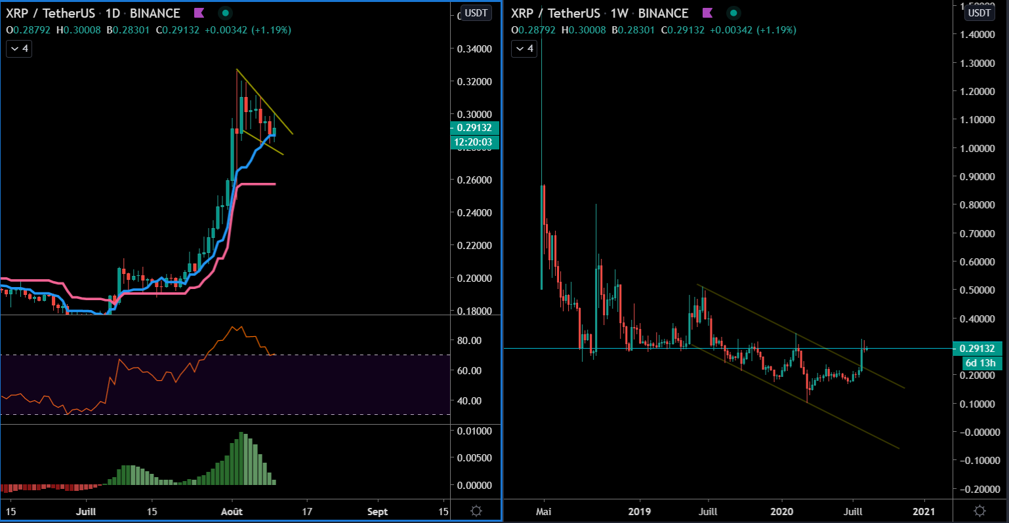Expand the indicators list showing 4 on weekly chart
Screen dimensions: 1009x523
tap(524, 48)
